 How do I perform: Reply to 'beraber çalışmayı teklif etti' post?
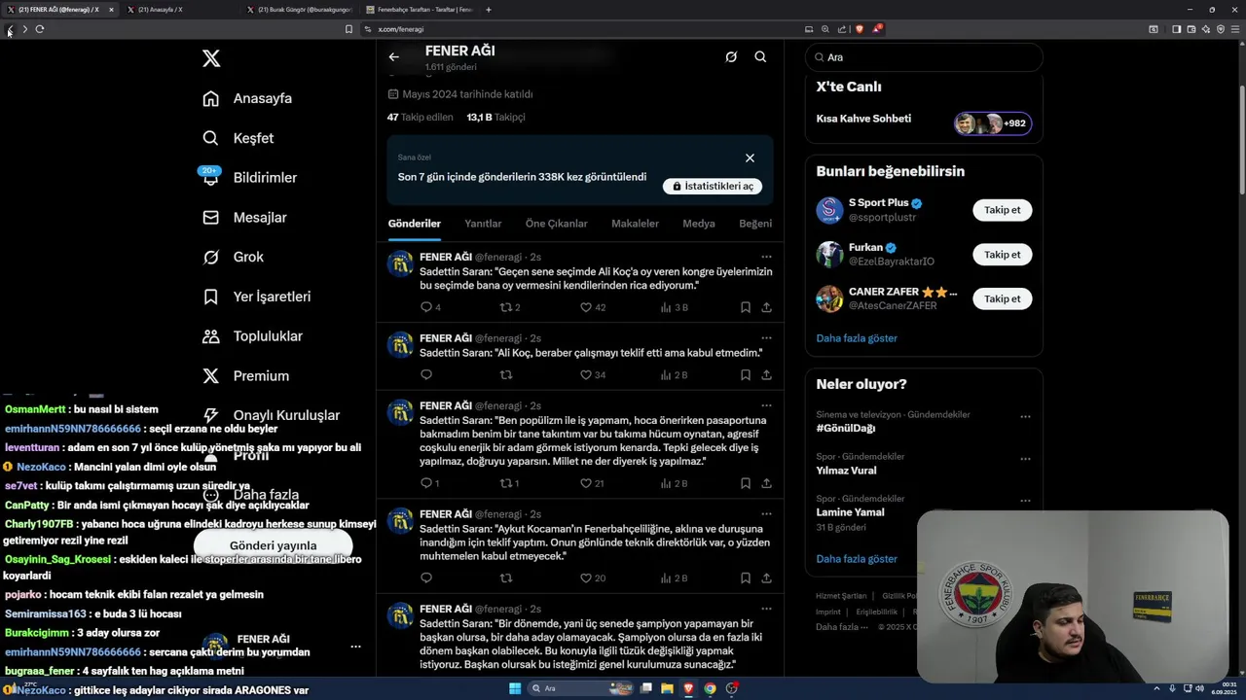click(426, 374)
